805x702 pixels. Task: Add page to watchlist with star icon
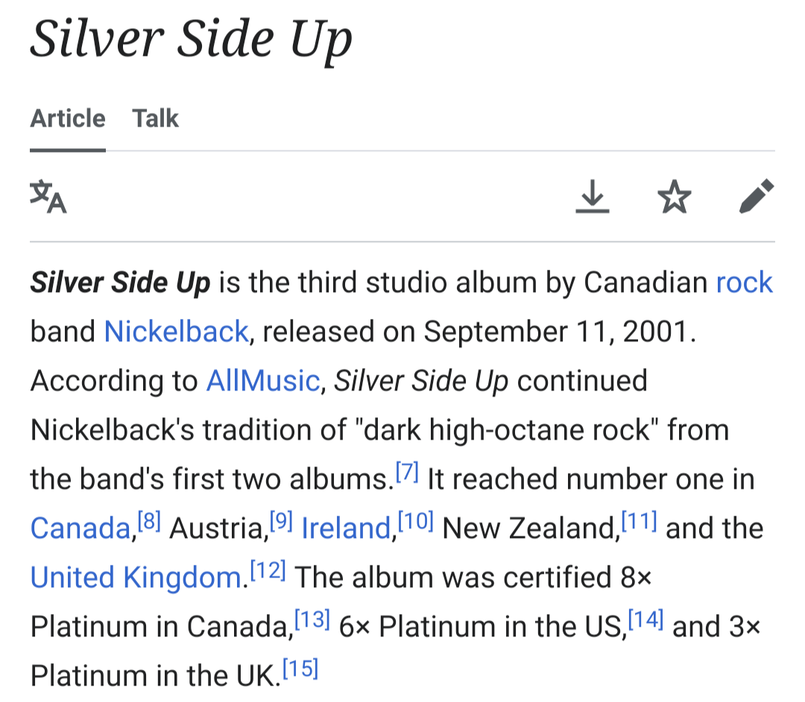point(674,196)
